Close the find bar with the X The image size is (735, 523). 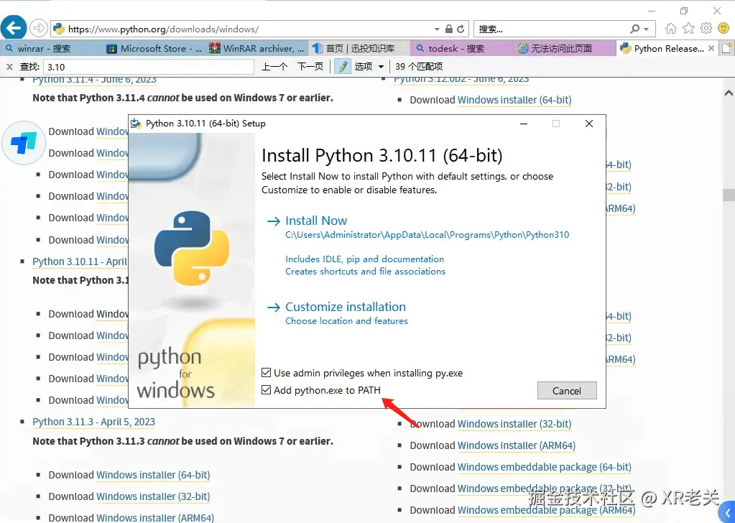9,67
